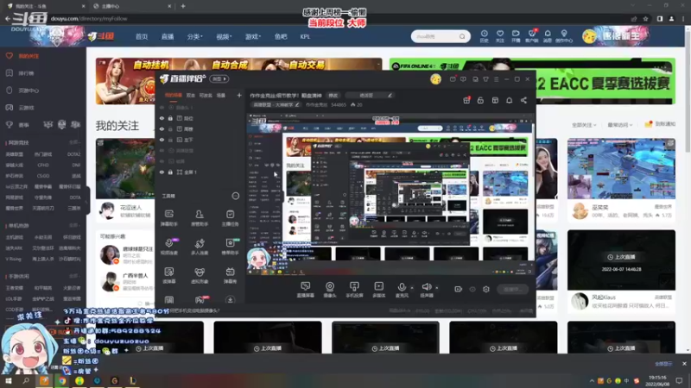Launch the 视频连麦 tool
This screenshot has width=691, height=388.
[x=168, y=247]
